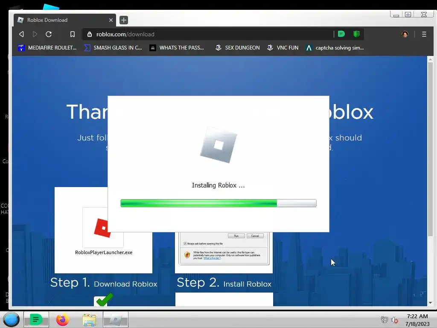The image size is (437, 328).
Task: Open File Explorer from the taskbar
Action: click(x=89, y=319)
